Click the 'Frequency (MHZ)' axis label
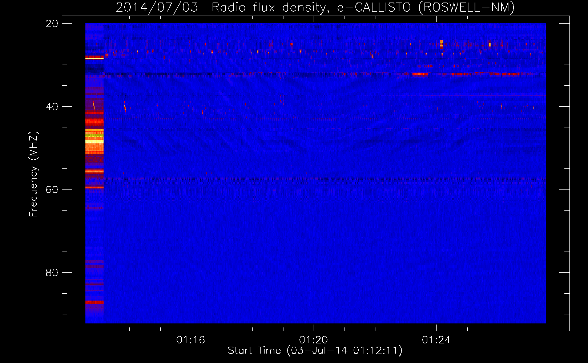 33,174
